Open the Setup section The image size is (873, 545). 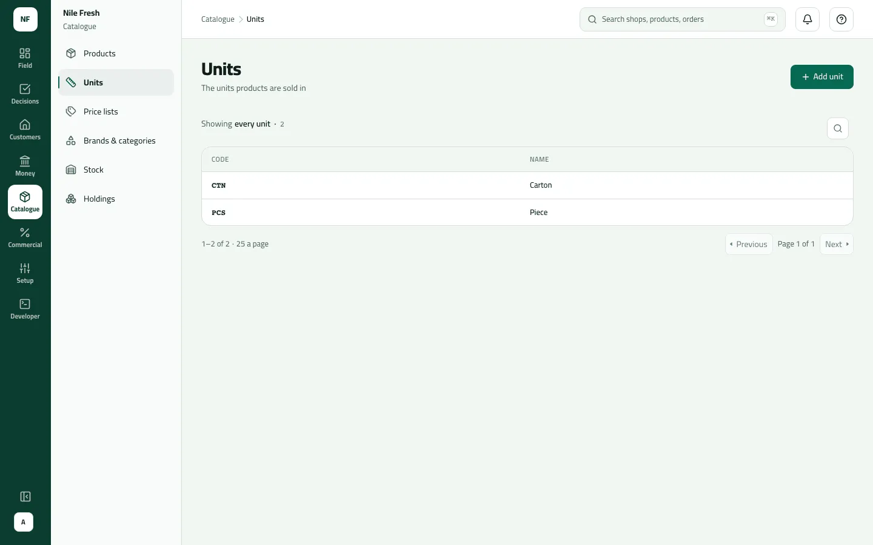tap(25, 273)
